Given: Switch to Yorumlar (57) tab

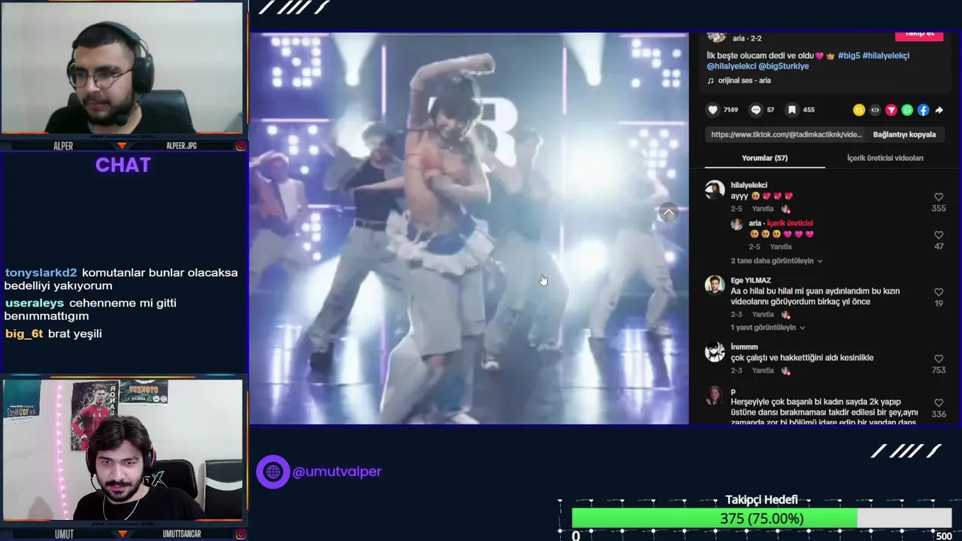Looking at the screenshot, I should (764, 158).
